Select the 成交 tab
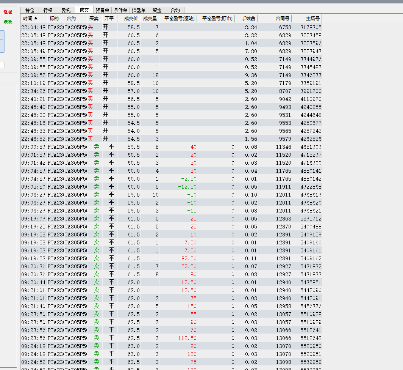Viewport: 403px width, 370px height. [x=84, y=10]
